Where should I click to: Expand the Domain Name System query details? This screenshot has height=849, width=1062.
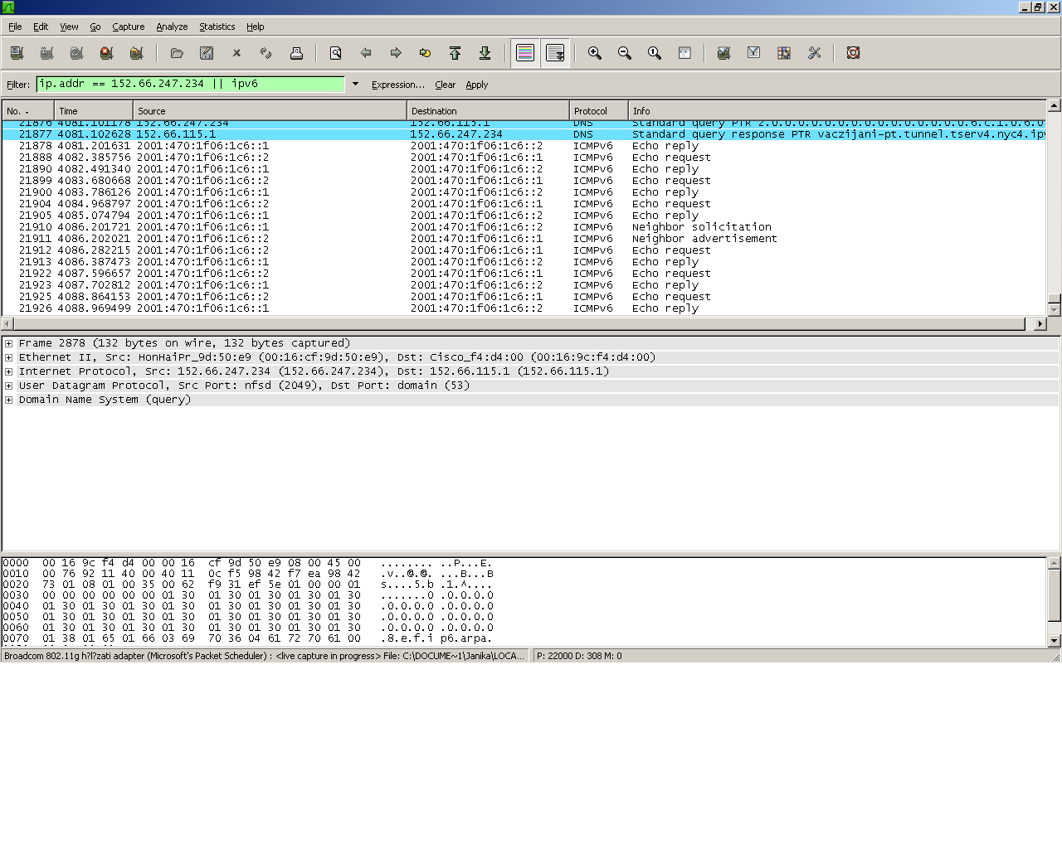[7, 400]
